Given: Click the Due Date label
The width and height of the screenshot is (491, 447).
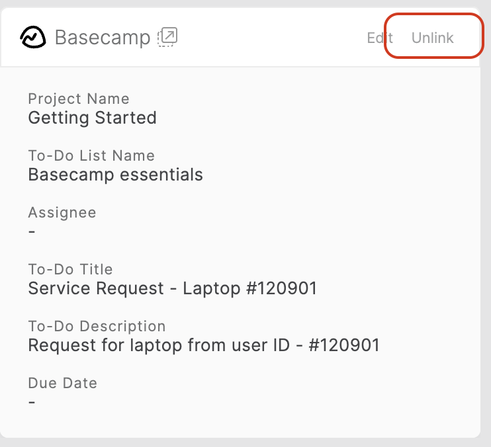Looking at the screenshot, I should (x=62, y=384).
